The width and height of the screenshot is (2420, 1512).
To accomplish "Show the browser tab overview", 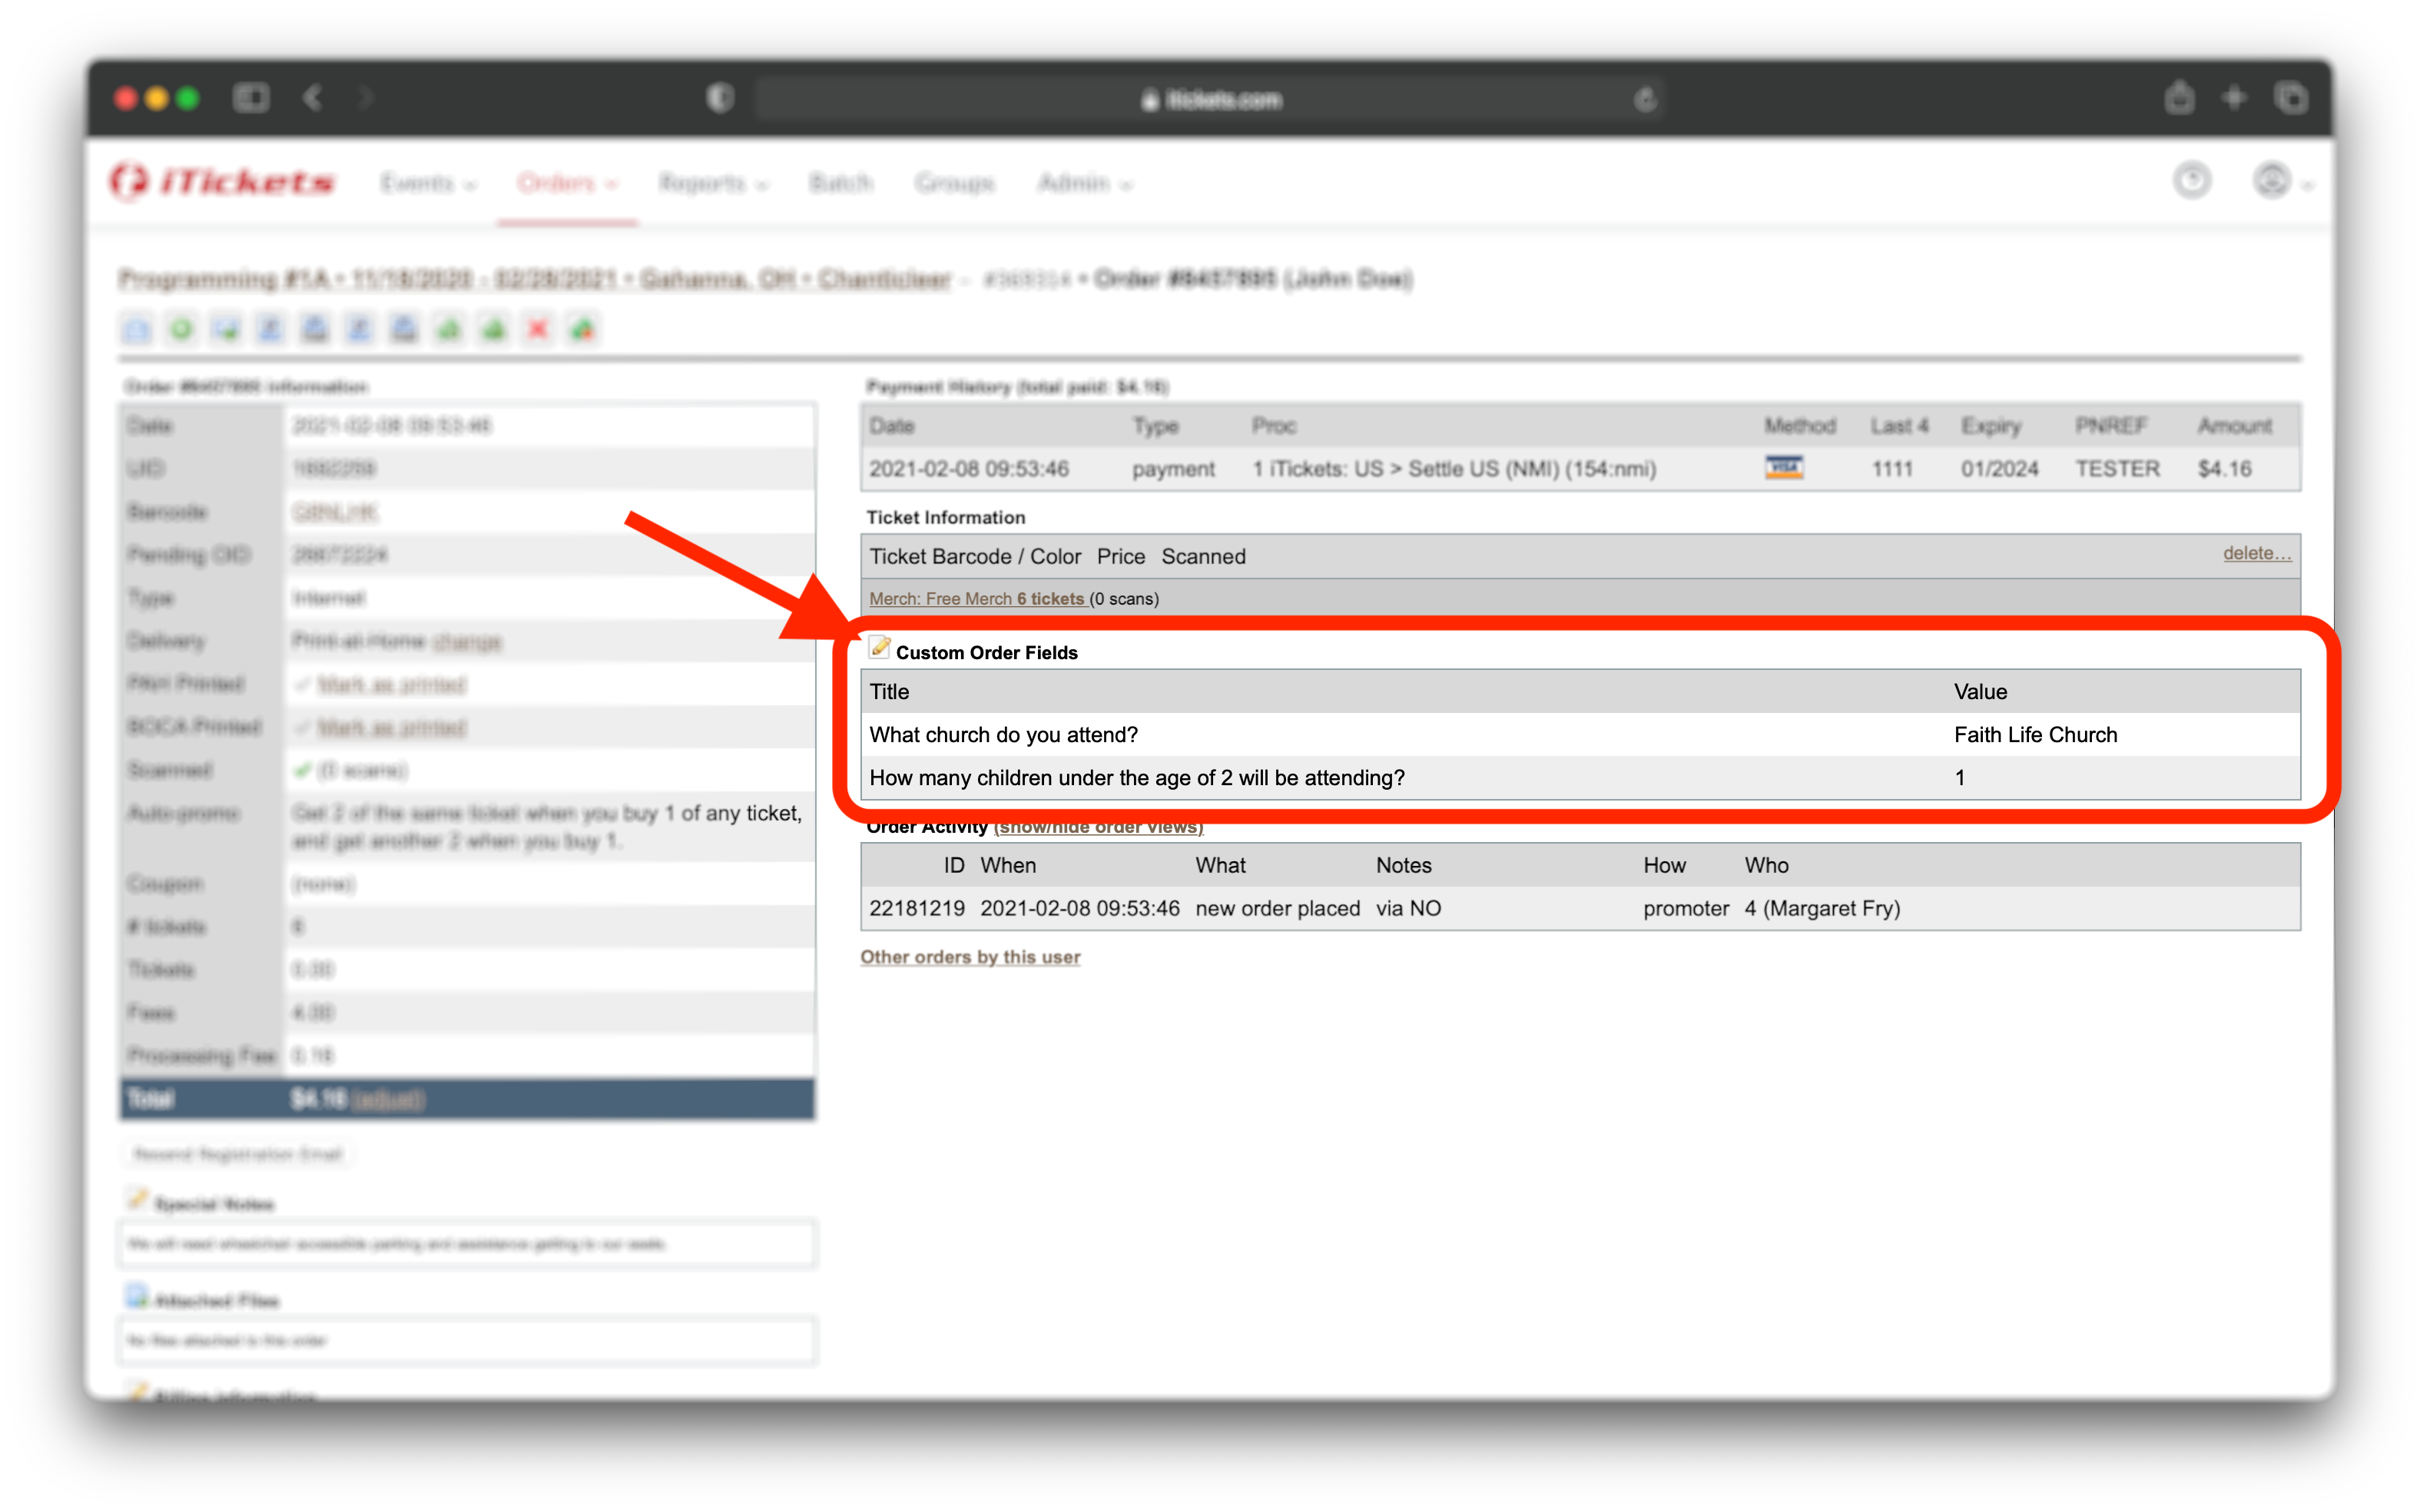I will (x=2291, y=97).
